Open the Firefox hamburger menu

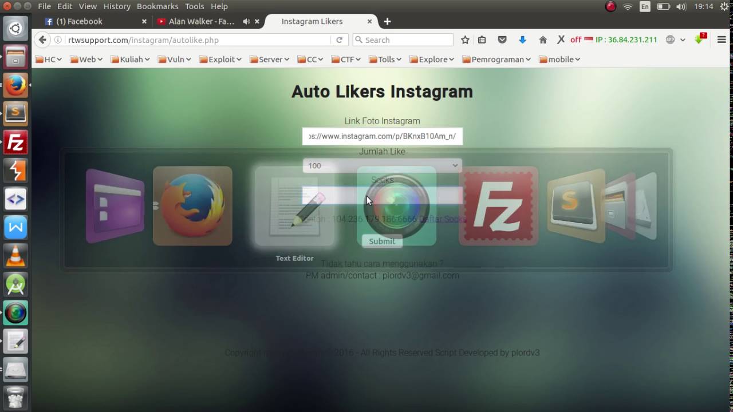722,40
